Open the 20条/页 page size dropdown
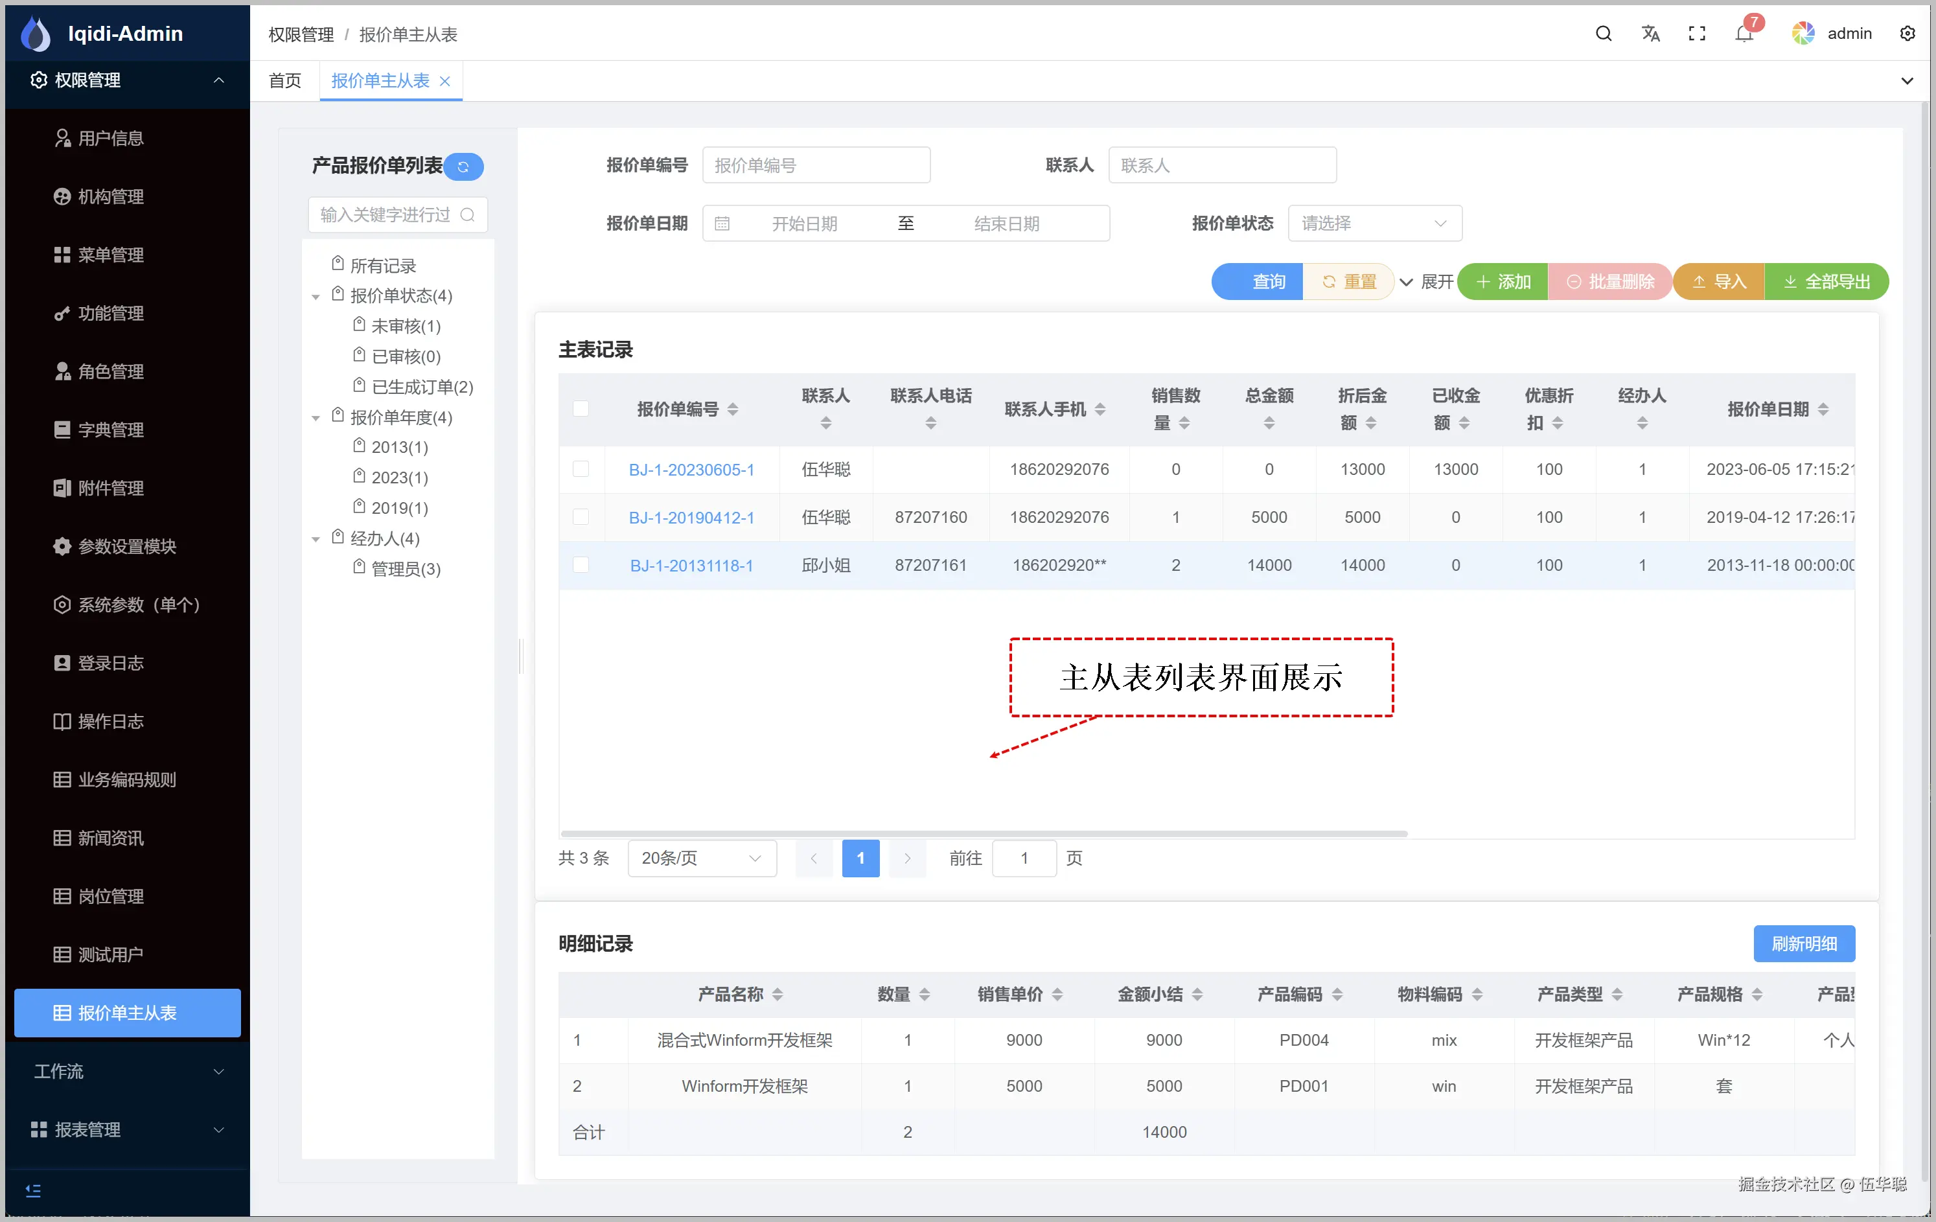This screenshot has height=1222, width=1936. pos(701,859)
